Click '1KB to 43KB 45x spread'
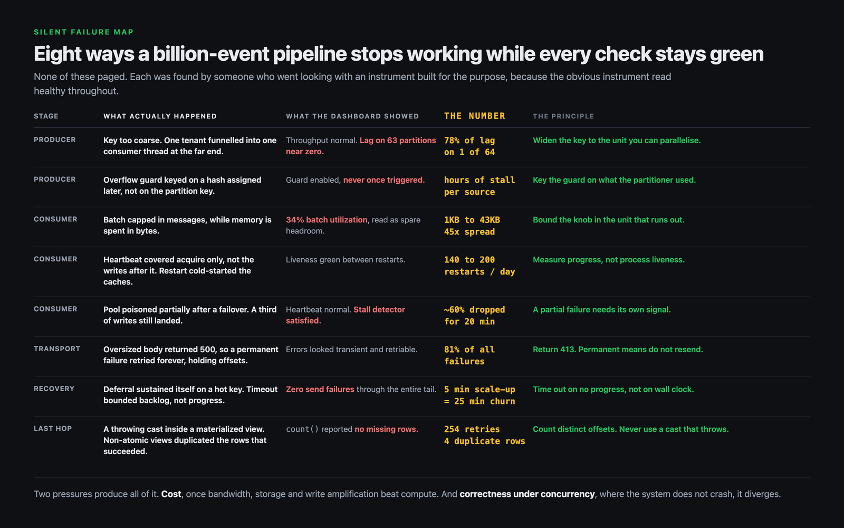This screenshot has width=844, height=528. (472, 226)
